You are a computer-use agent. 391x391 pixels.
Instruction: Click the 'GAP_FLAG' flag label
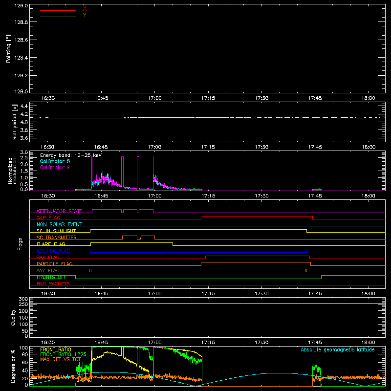coord(48,217)
